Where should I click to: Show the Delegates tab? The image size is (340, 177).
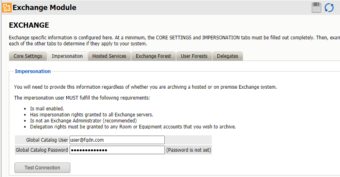coord(227,56)
